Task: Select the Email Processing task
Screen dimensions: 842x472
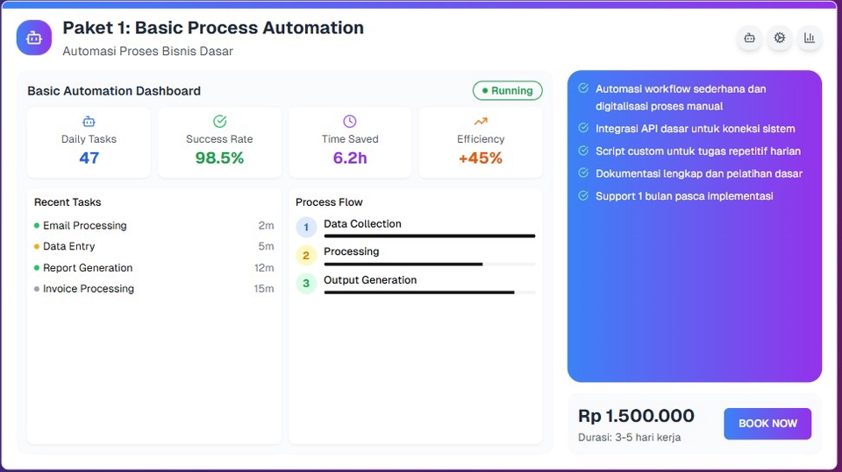Action: point(84,226)
